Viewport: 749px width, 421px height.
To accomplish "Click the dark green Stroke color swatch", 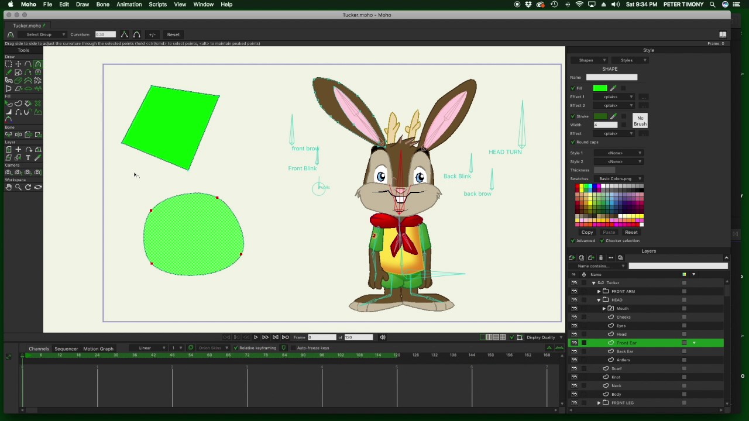I will [600, 116].
